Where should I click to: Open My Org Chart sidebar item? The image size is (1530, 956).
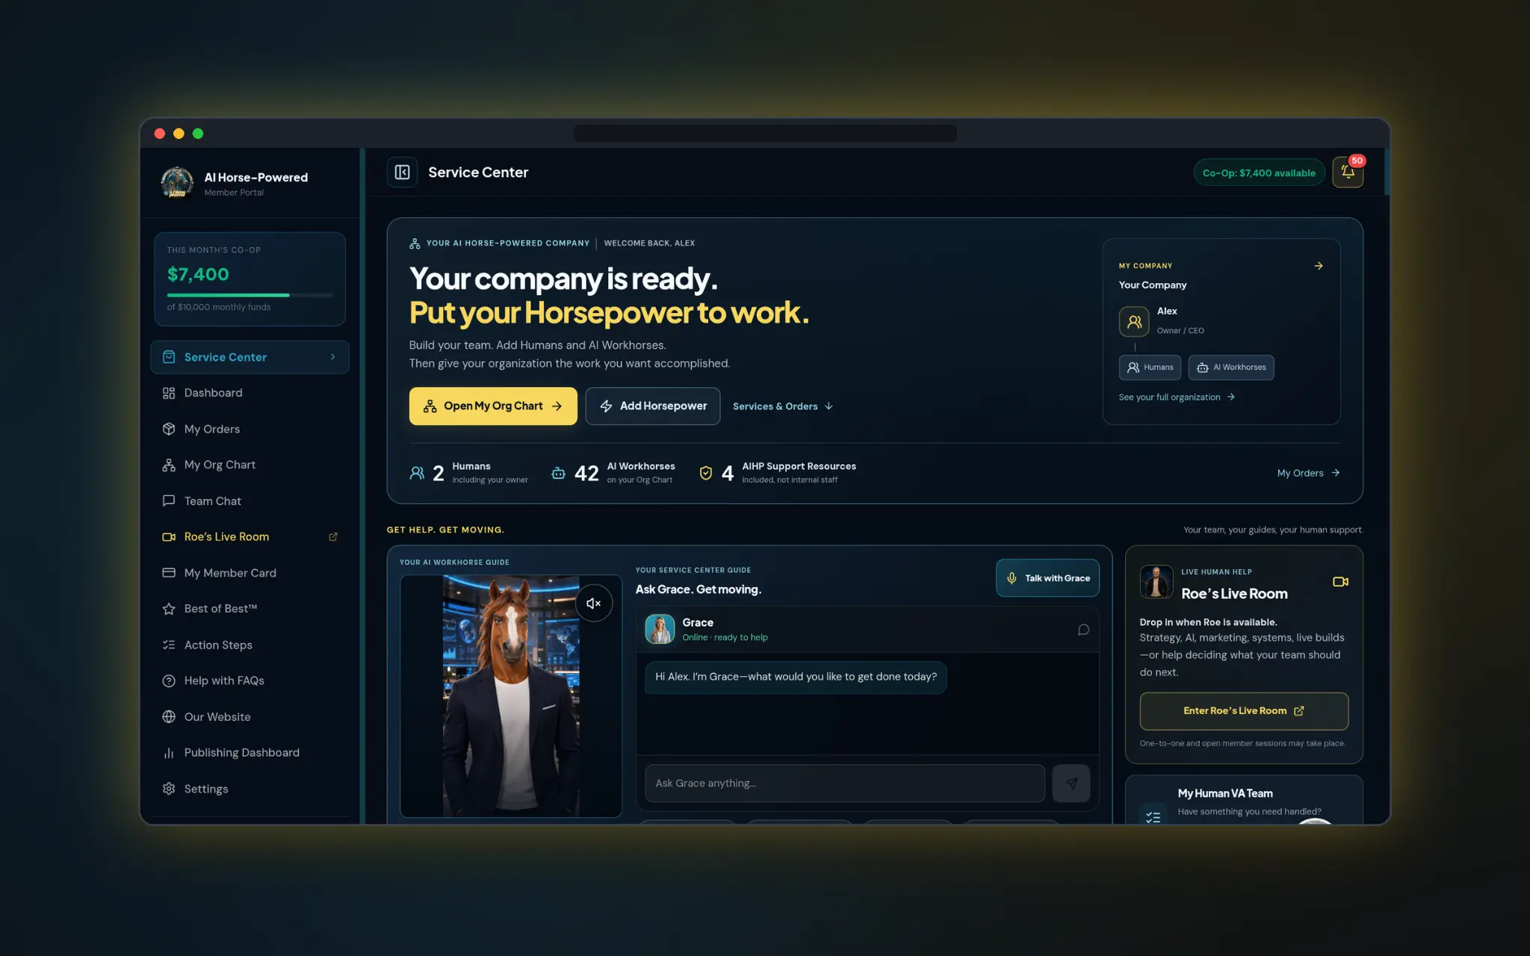[x=250, y=465]
